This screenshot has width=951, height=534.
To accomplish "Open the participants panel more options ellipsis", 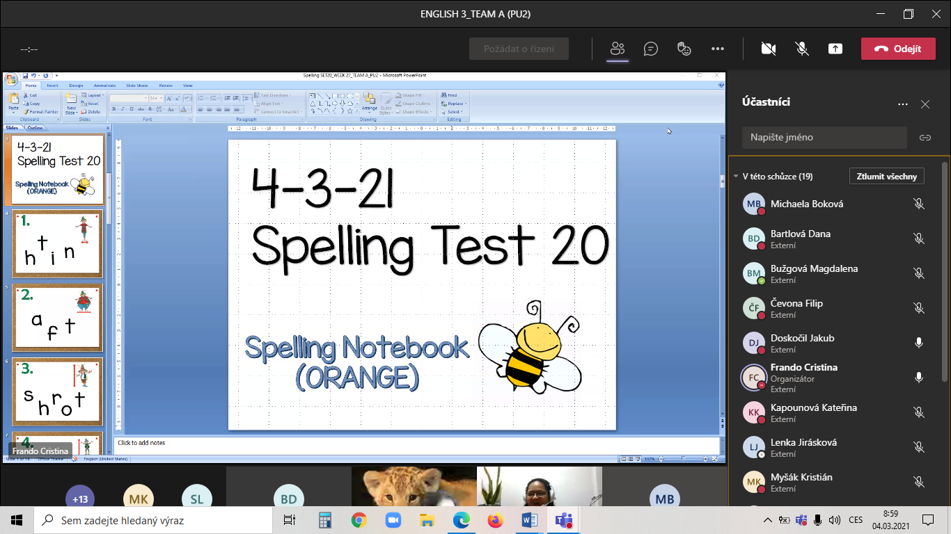I will pyautogui.click(x=903, y=104).
